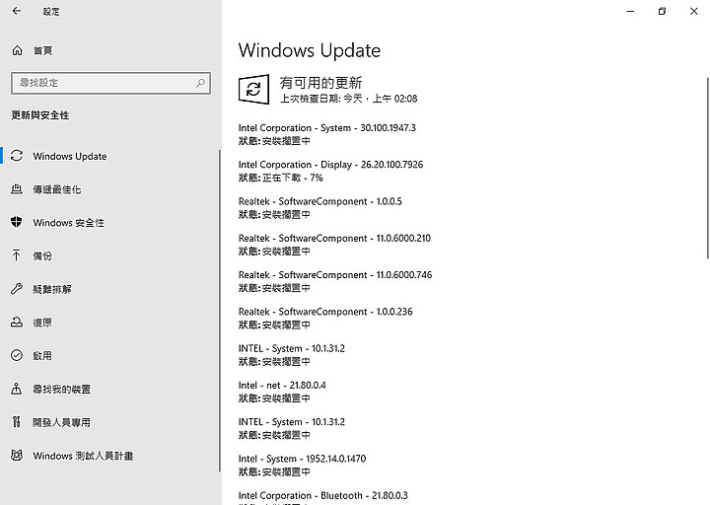710x505 pixels.
Task: Open 備份 backup arrow icon
Action: 17,255
